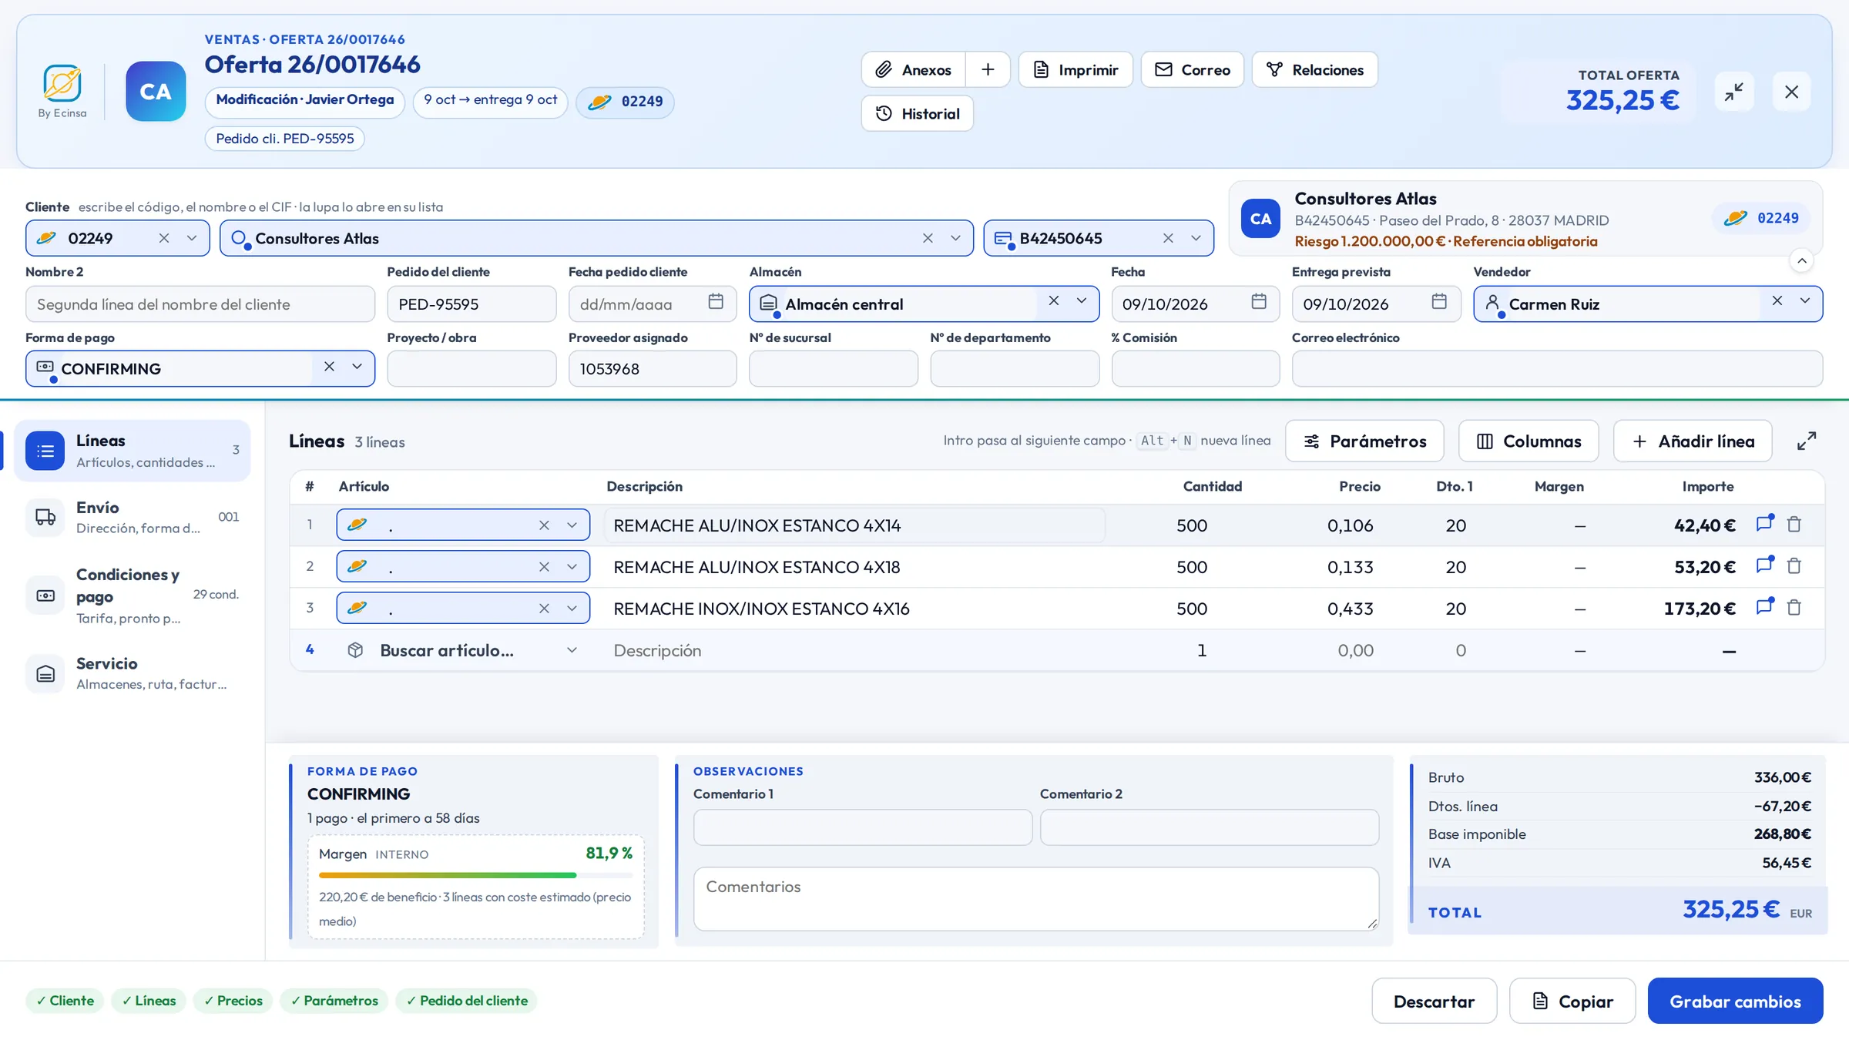Delete line REMACHE ALU/INOX ESTANCO 4X18 with trash icon

(x=1794, y=566)
